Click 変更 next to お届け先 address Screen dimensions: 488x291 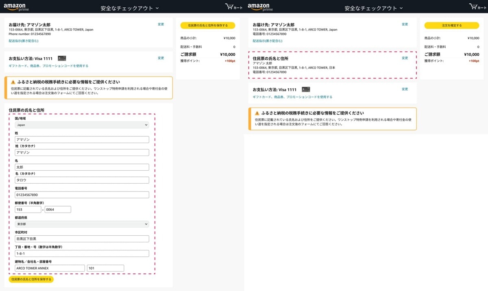coord(161,24)
